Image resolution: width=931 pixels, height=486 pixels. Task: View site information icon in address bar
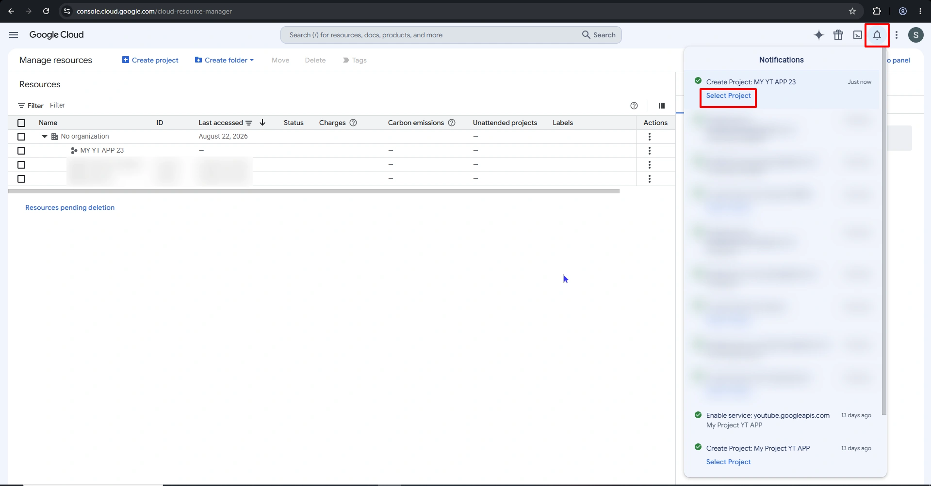(x=67, y=11)
